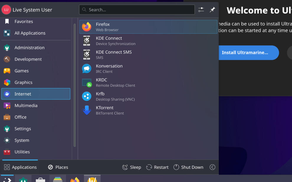Open the Administration category
The height and width of the screenshot is (182, 292).
click(x=36, y=48)
